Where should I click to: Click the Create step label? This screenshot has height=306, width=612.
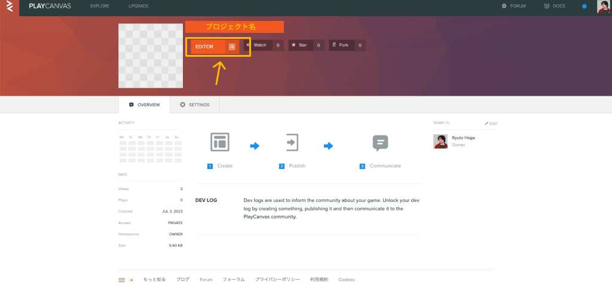(225, 166)
